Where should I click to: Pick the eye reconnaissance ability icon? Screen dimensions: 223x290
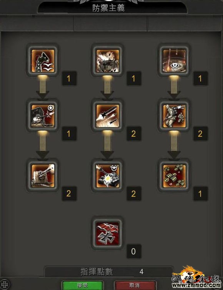click(x=174, y=60)
